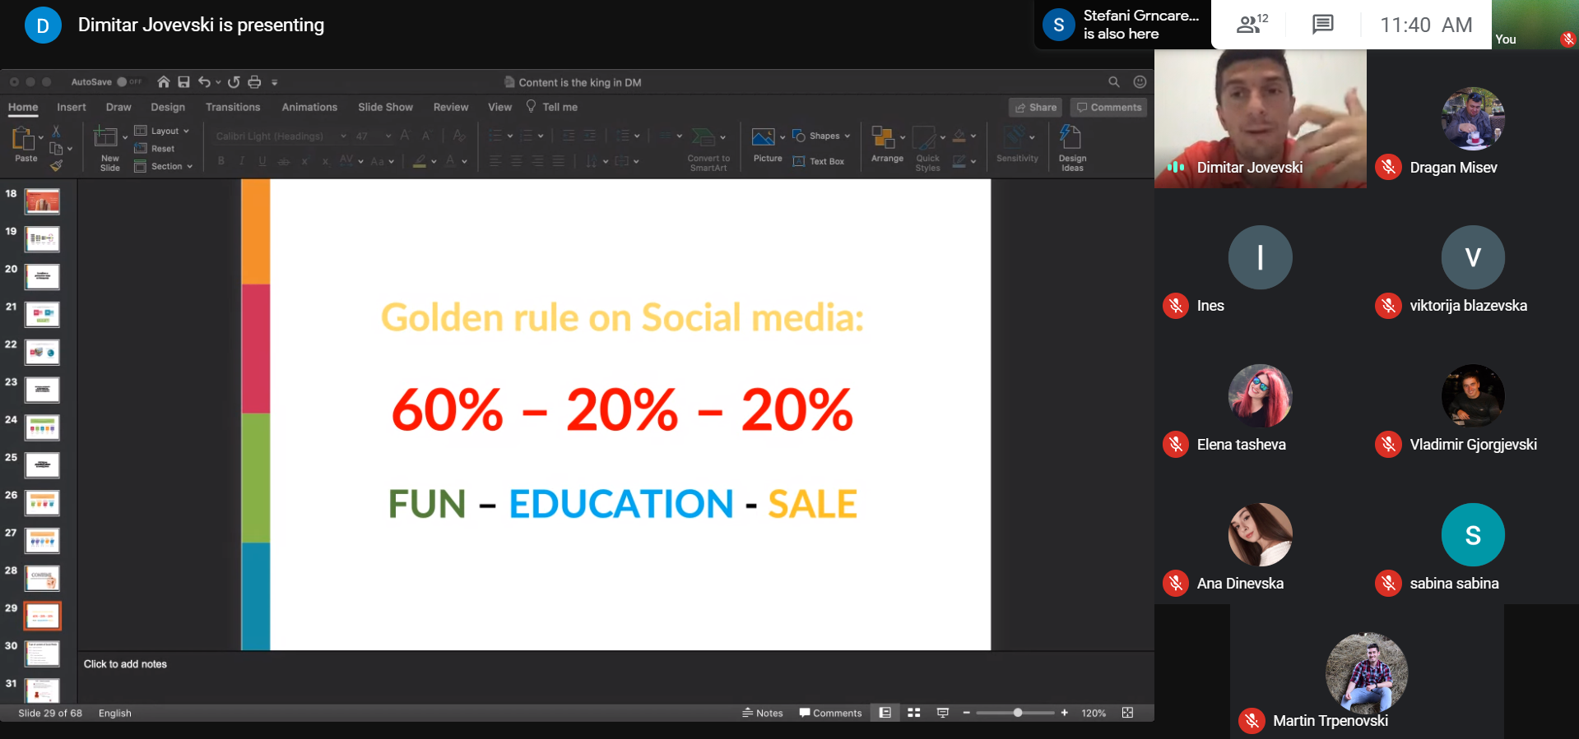1579x739 pixels.
Task: Switch to Slide Sorter grid view
Action: tap(913, 713)
